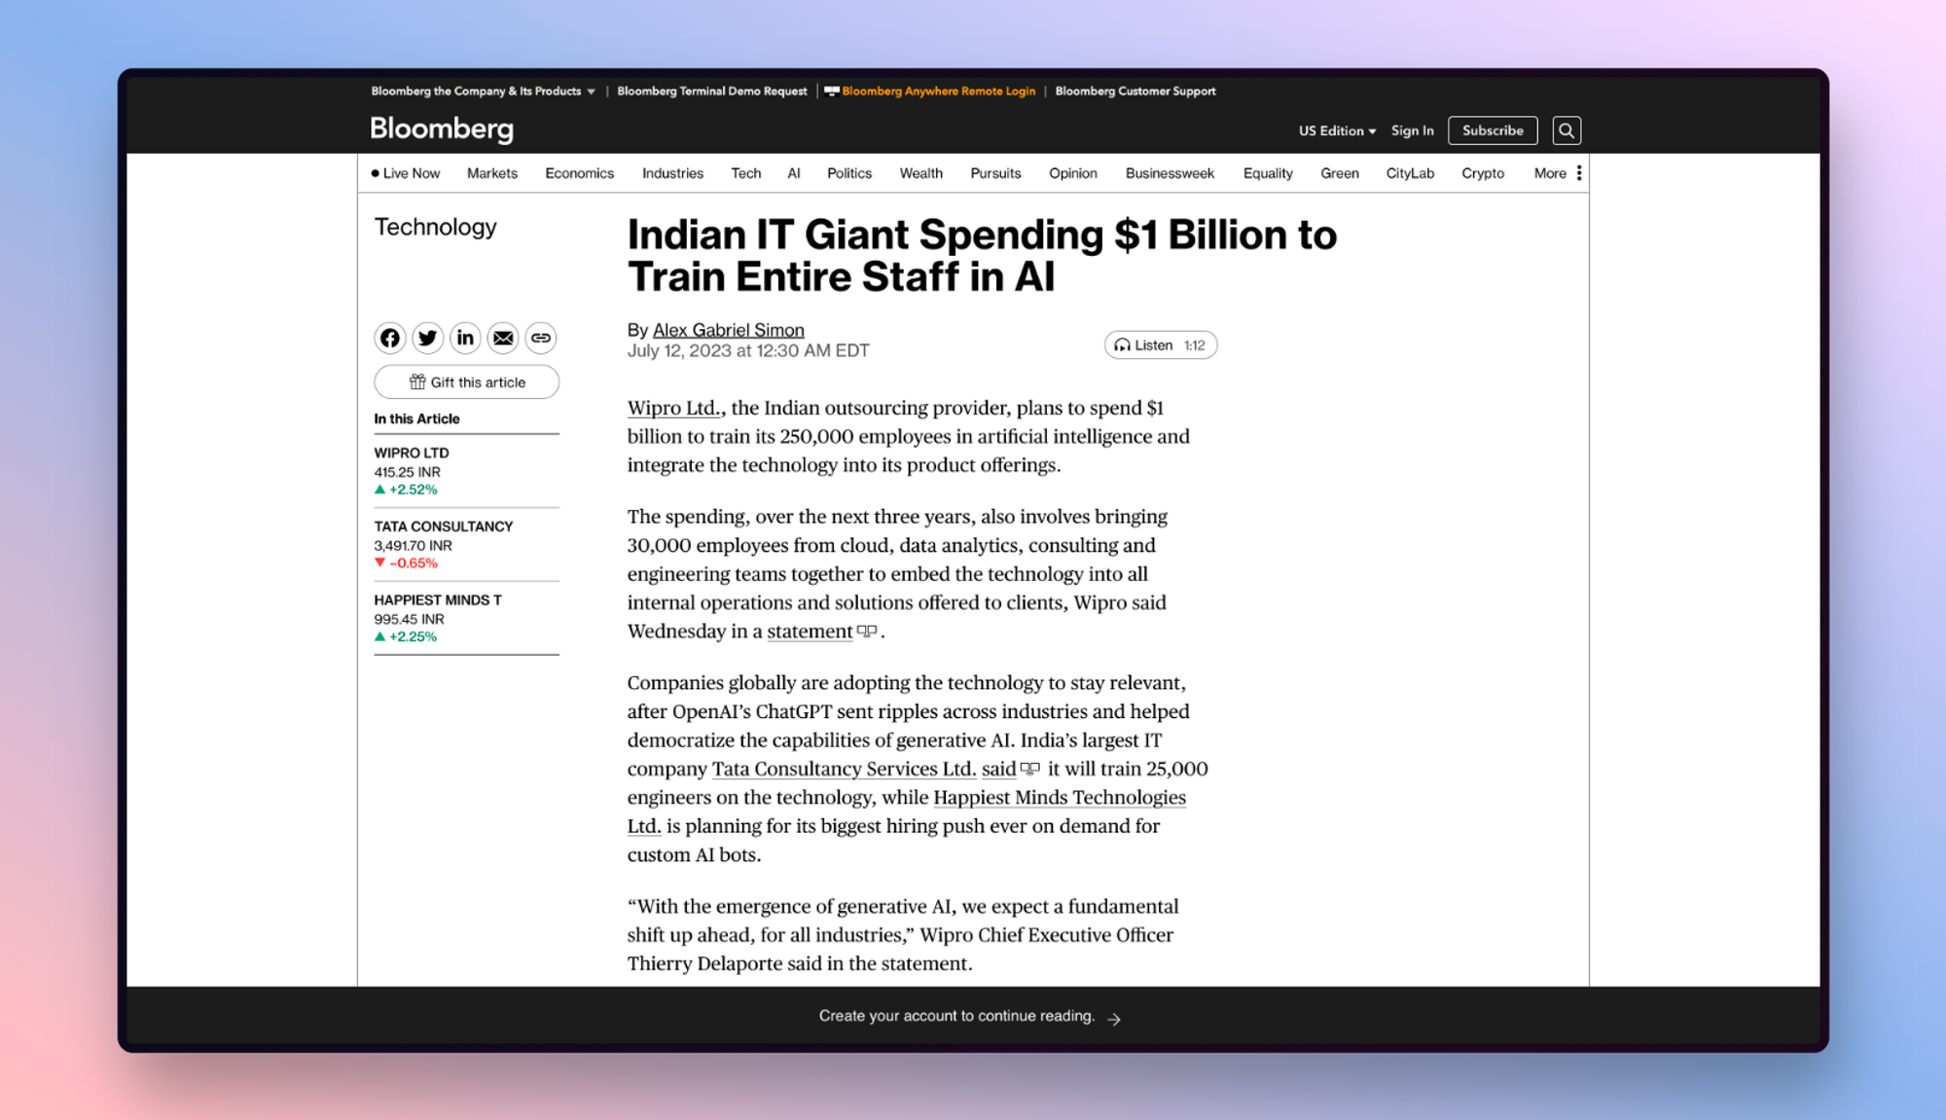Go to Live Now section

coord(406,173)
